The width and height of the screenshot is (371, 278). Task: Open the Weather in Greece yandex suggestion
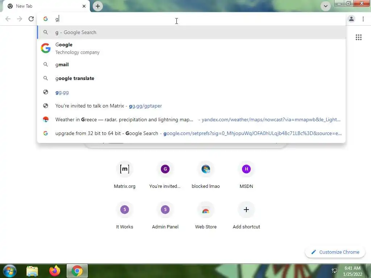[x=191, y=119]
